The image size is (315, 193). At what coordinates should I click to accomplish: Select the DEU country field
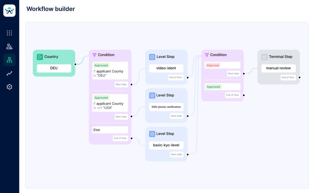(54, 68)
